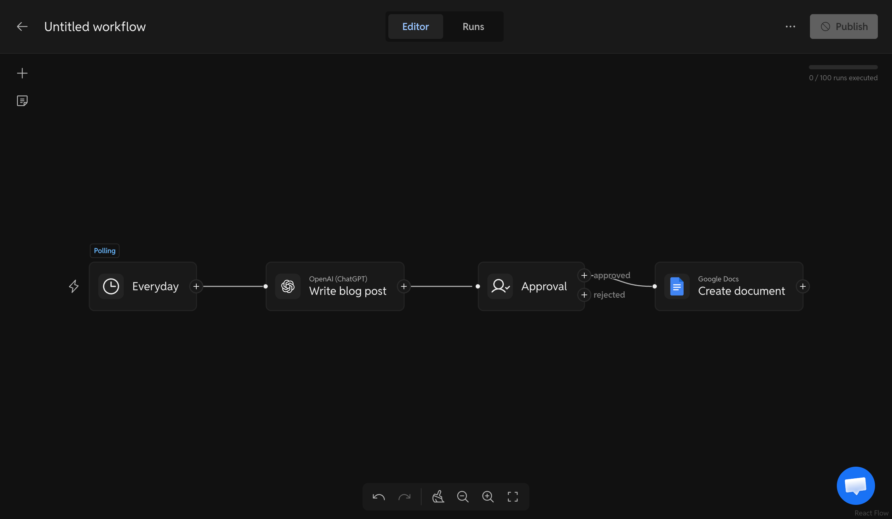Click the back arrow icon
The height and width of the screenshot is (519, 892).
pyautogui.click(x=22, y=27)
